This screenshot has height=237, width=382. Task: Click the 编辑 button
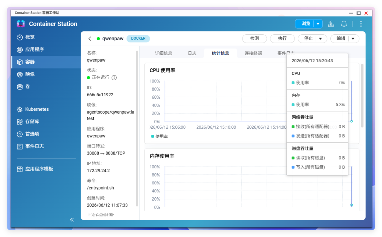point(340,39)
